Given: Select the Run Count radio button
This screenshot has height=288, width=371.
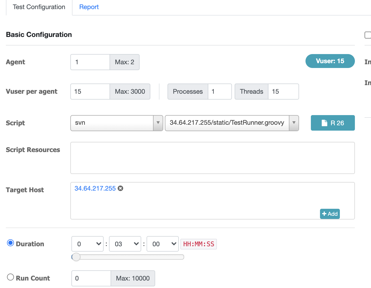Looking at the screenshot, I should click(x=10, y=277).
